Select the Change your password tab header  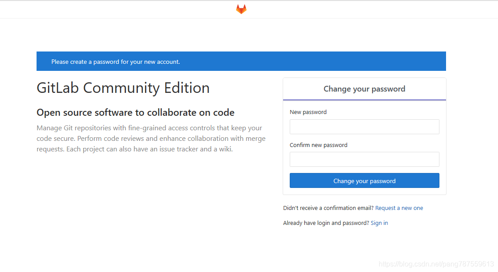pyautogui.click(x=364, y=89)
